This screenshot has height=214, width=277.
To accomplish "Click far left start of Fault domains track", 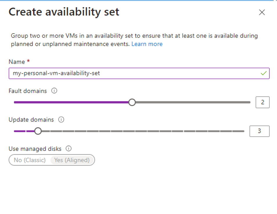I will [15, 102].
